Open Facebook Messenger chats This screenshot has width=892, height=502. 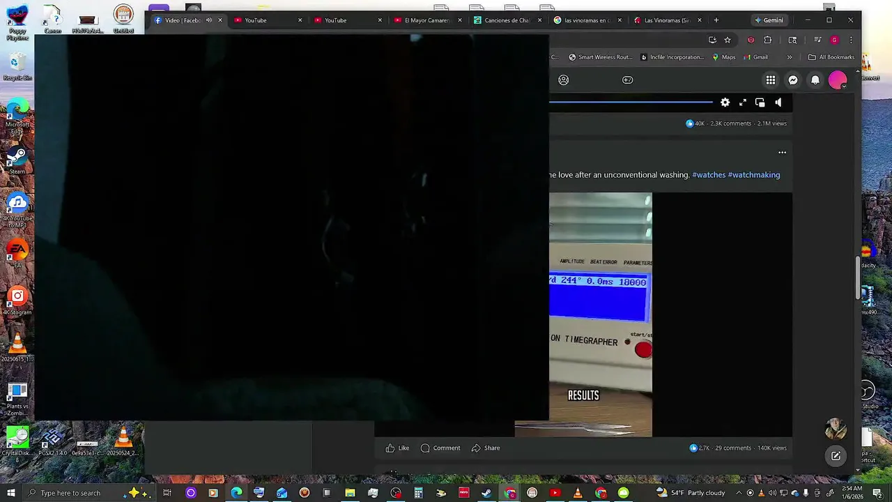[x=793, y=80]
